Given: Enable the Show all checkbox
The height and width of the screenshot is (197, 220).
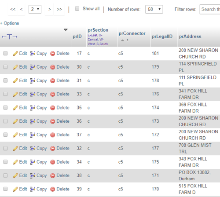Looking at the screenshot, I should click(x=77, y=8).
